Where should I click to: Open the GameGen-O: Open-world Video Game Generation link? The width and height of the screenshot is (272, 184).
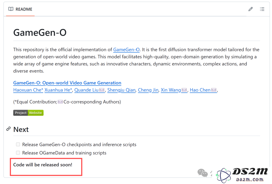pyautogui.click(x=67, y=83)
